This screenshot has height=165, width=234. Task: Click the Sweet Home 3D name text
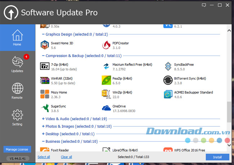[x=62, y=43]
